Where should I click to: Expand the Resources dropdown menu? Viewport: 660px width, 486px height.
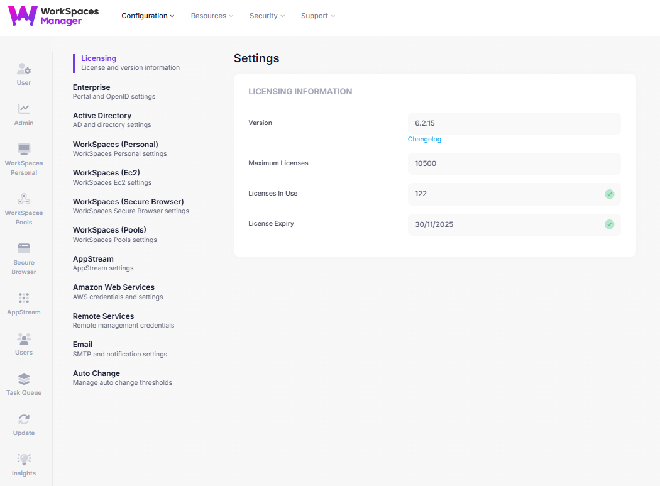[x=212, y=16]
